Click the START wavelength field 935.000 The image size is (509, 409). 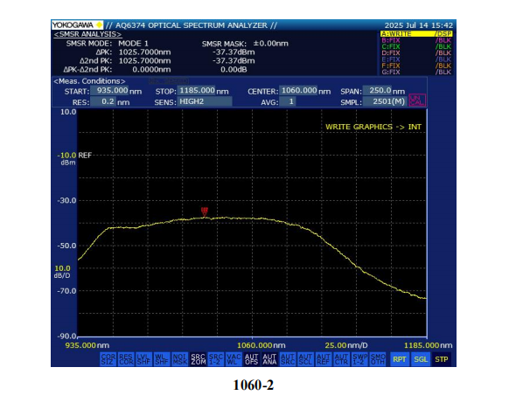coord(109,91)
